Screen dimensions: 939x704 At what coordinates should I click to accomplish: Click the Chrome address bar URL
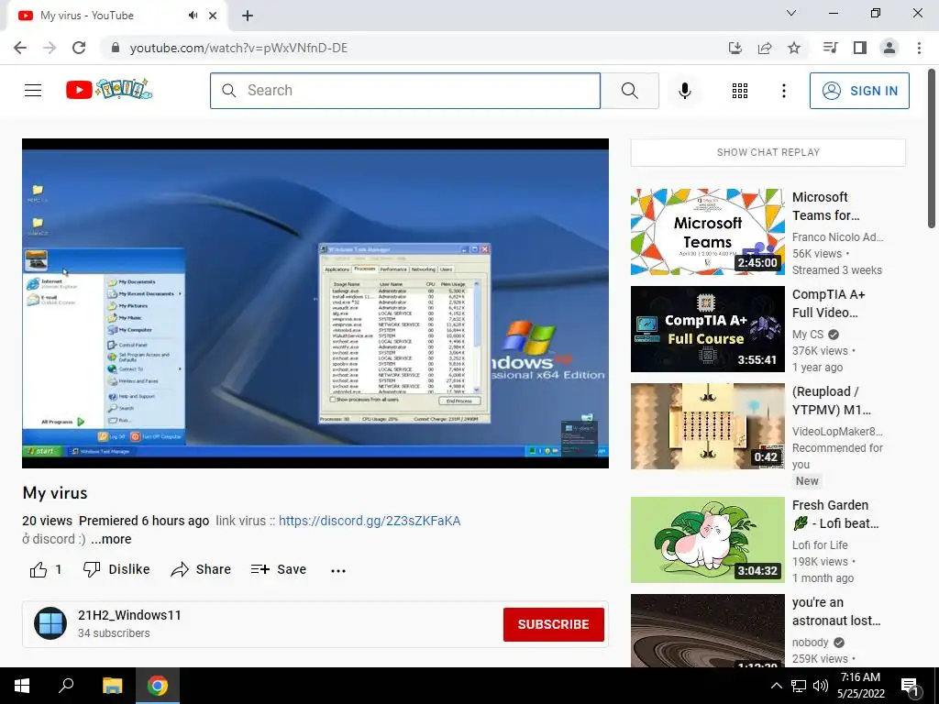pos(238,48)
